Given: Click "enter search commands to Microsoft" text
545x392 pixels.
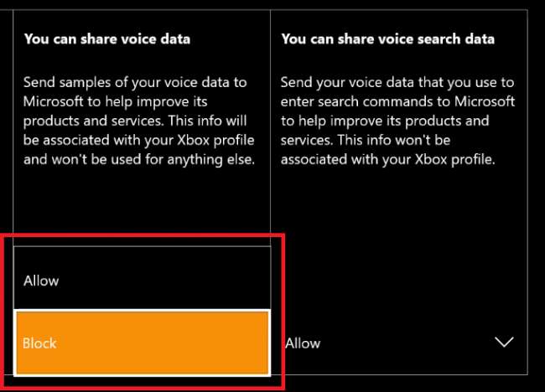Looking at the screenshot, I should (x=397, y=102).
